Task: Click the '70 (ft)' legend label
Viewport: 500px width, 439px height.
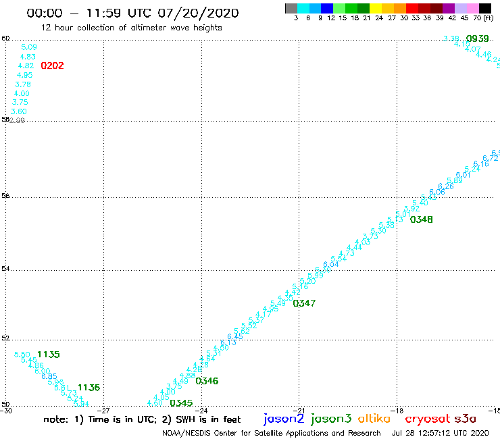Action: [x=483, y=18]
